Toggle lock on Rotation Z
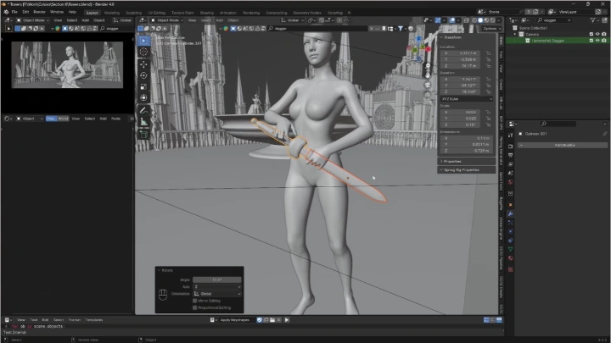Viewport: 611px width, 343px height. 488,91
